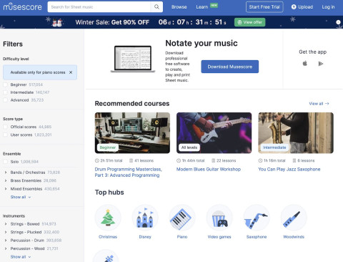Click the Apple App Store icon

click(x=305, y=64)
